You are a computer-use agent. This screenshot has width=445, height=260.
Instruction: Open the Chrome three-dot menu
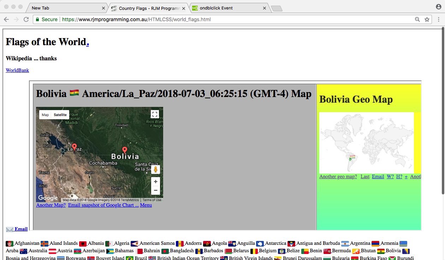tap(439, 19)
